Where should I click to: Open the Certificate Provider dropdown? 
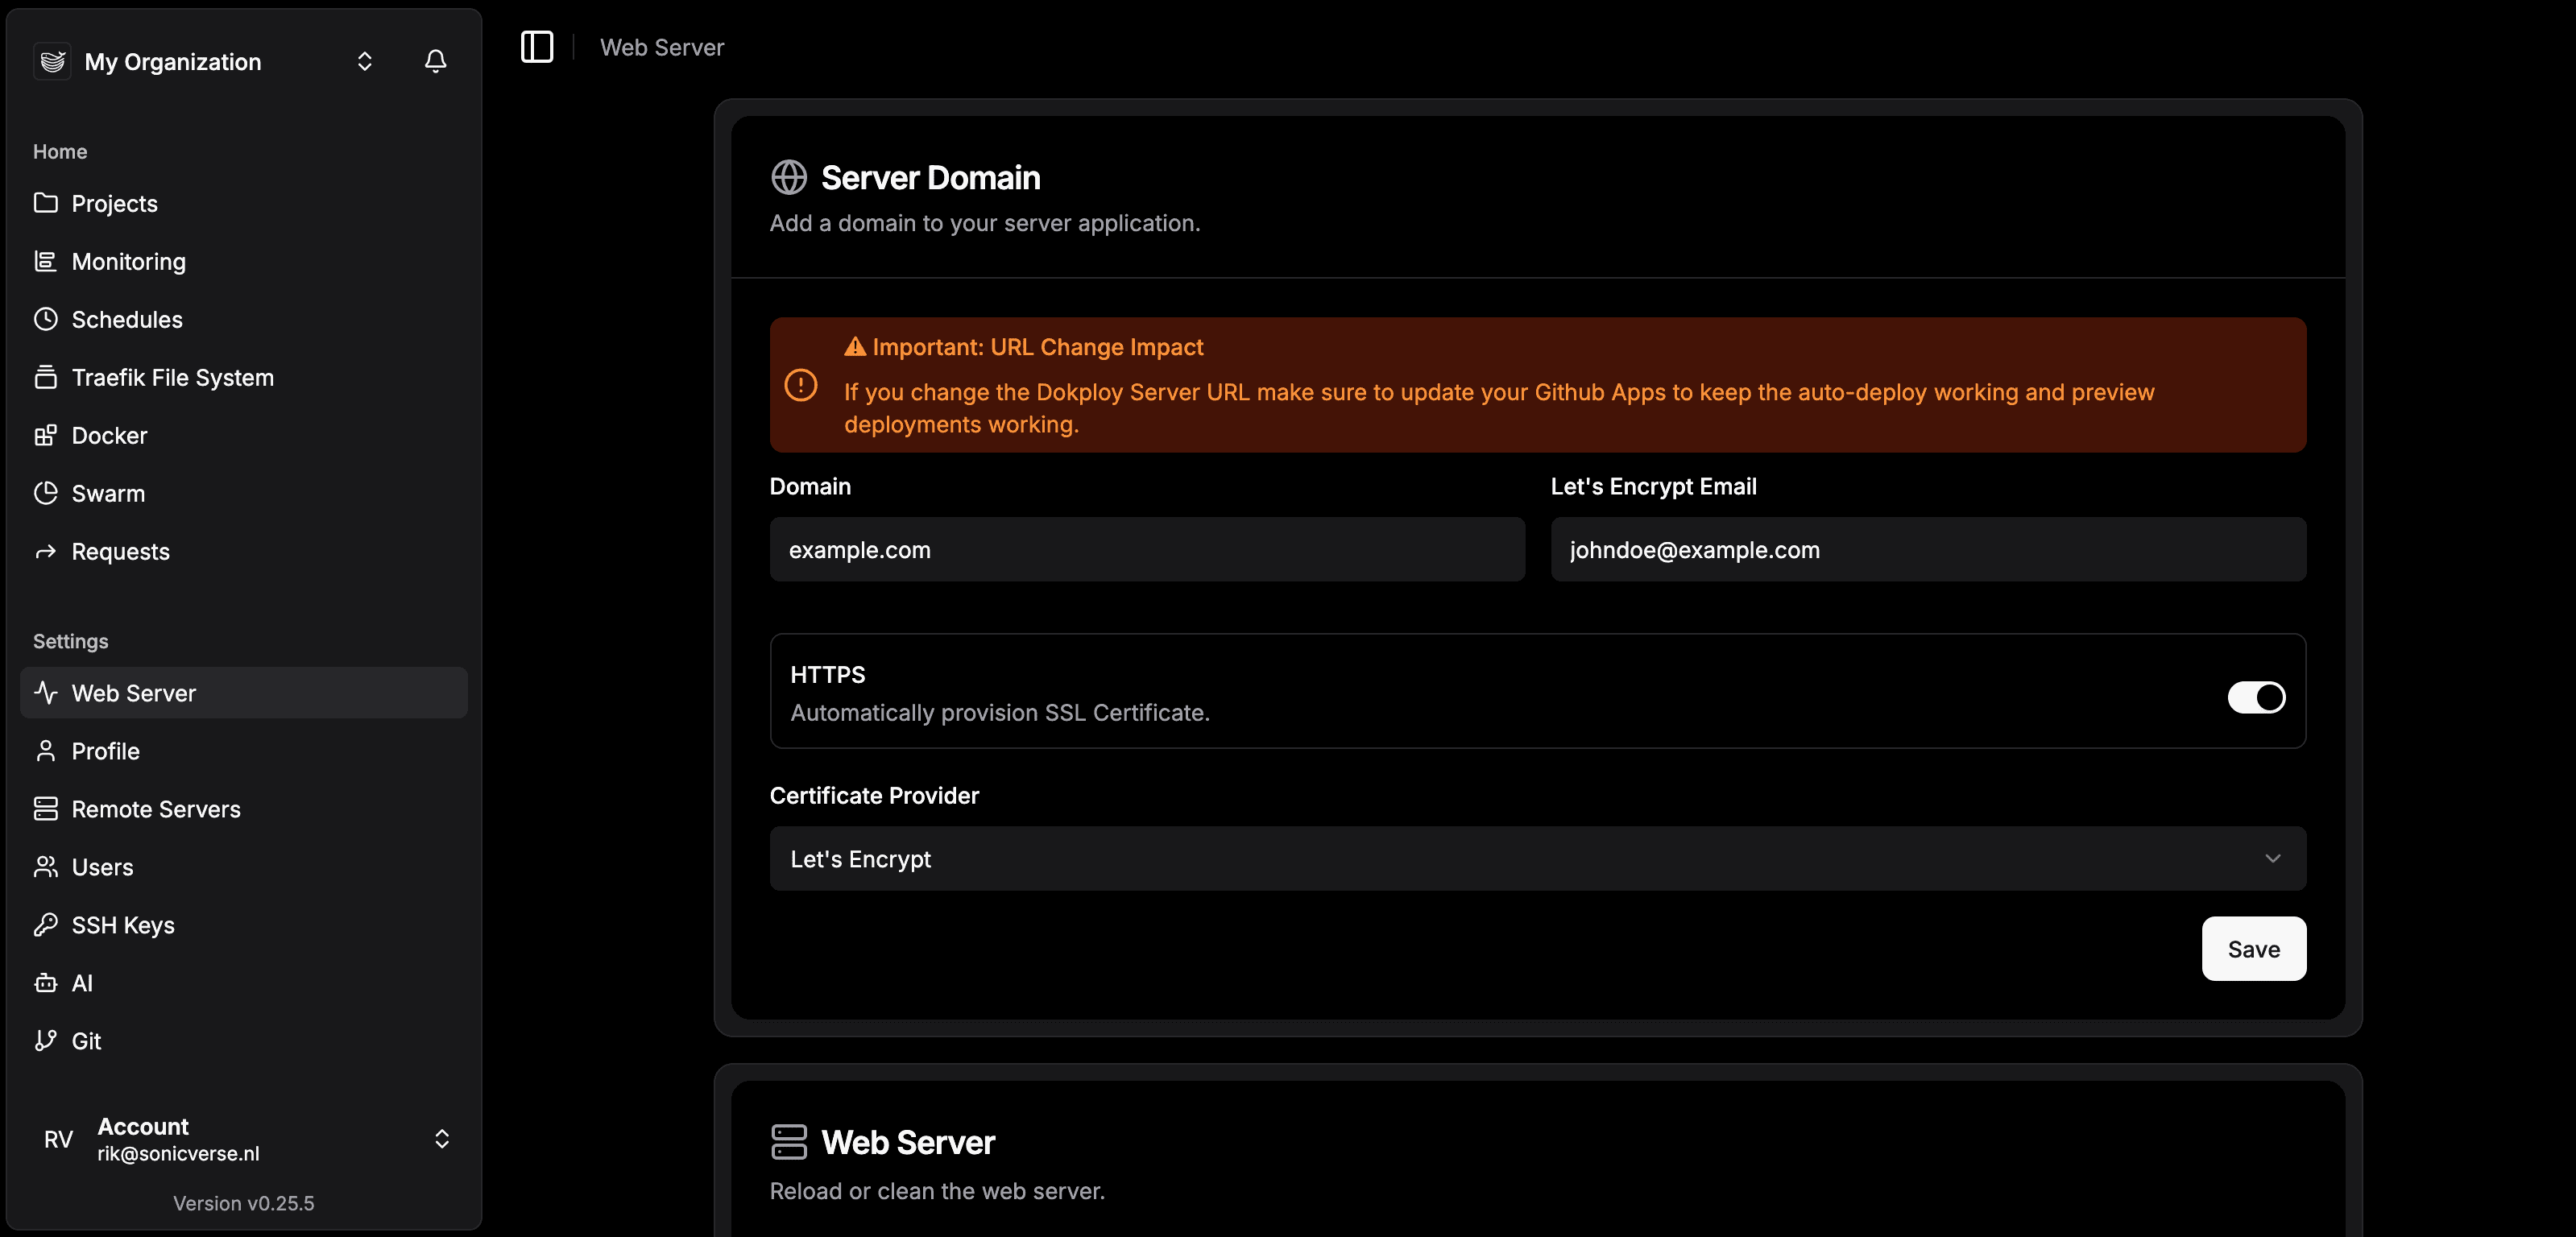(x=1537, y=859)
